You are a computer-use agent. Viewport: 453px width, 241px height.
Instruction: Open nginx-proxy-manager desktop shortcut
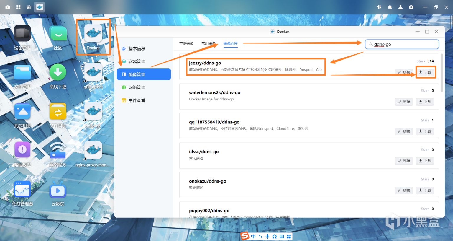pyautogui.click(x=93, y=154)
